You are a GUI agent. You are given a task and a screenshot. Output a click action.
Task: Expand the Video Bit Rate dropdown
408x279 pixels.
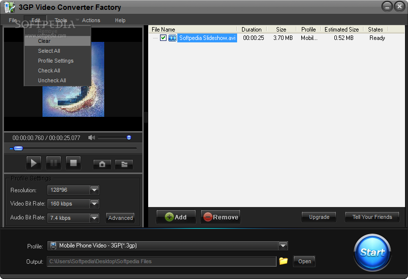coord(94,204)
